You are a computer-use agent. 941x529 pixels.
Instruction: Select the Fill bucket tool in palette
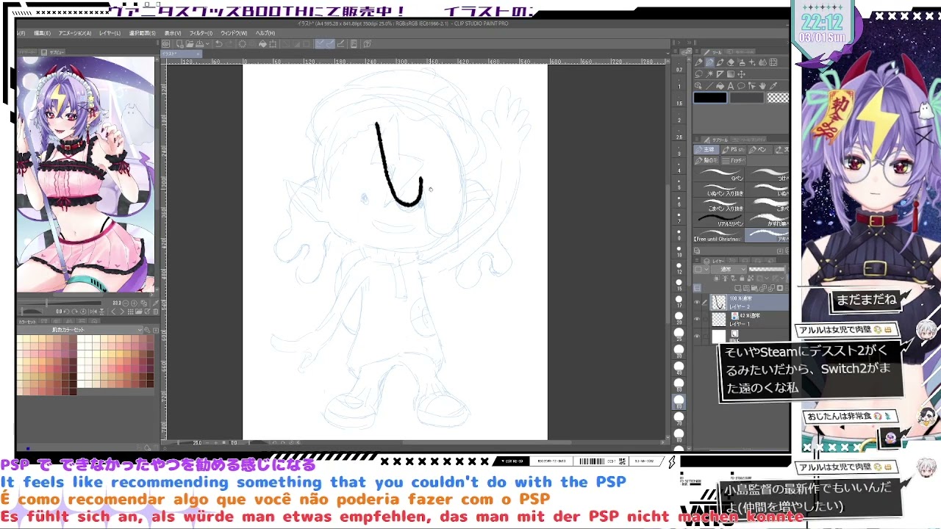point(720,86)
